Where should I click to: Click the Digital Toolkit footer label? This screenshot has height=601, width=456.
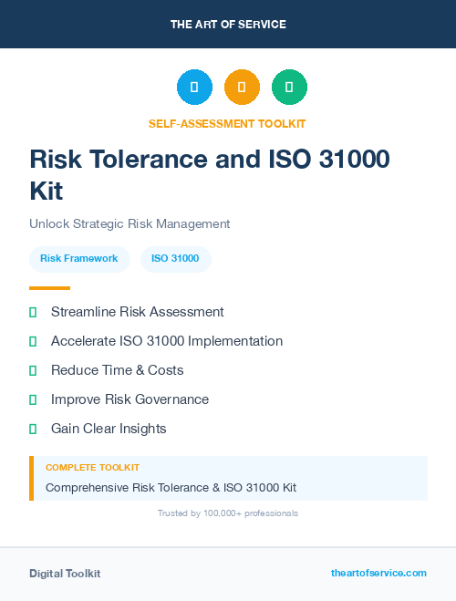tap(65, 574)
